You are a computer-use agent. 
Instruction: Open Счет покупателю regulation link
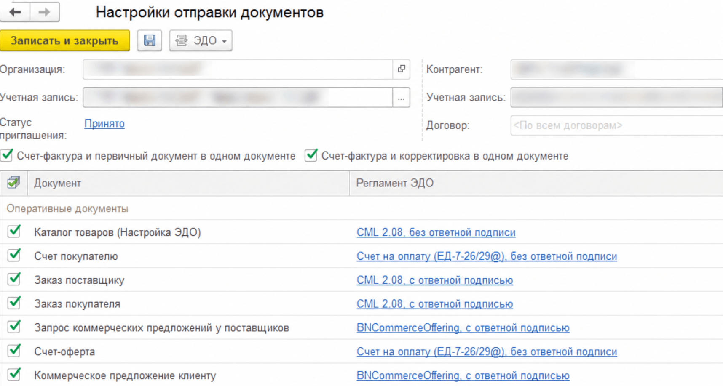tap(487, 256)
